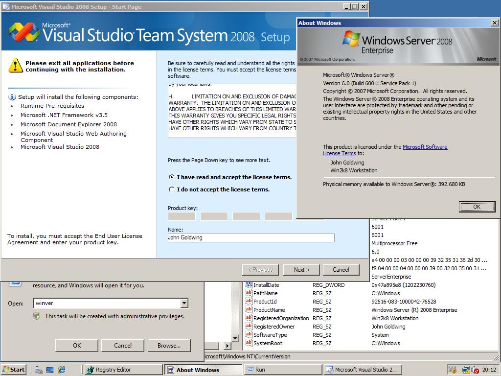Screen dimensions: 501x376
Task: Click Browse... in Run dialog
Action: point(169,345)
